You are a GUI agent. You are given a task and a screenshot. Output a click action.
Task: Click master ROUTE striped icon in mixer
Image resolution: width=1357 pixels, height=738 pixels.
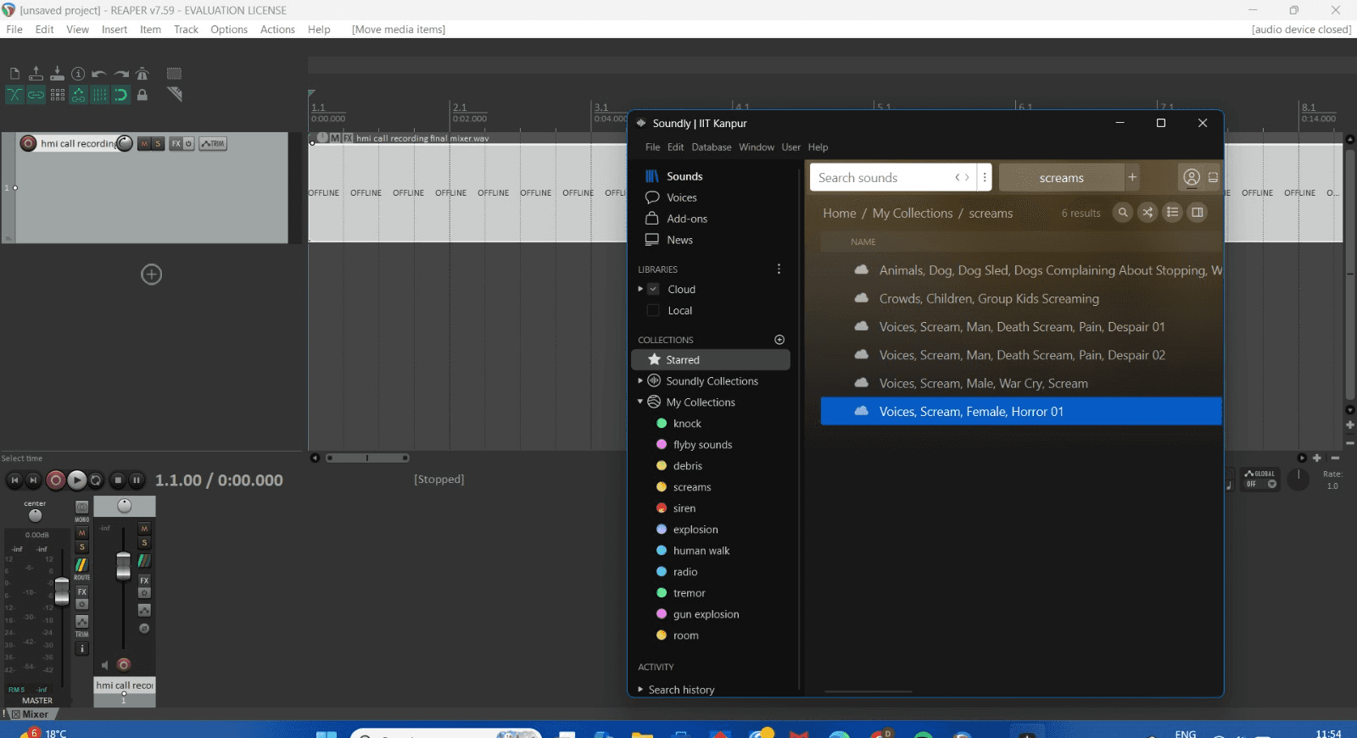click(x=81, y=564)
